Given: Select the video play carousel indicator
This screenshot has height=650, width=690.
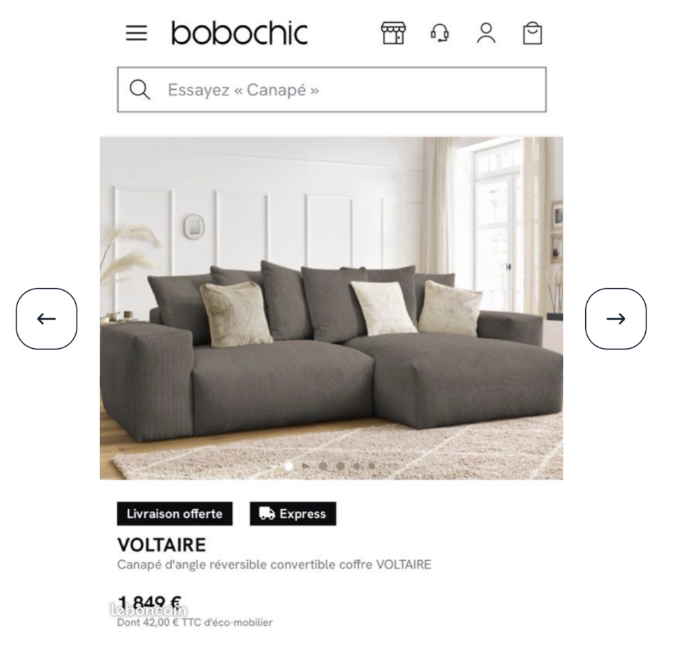Looking at the screenshot, I should click(306, 466).
